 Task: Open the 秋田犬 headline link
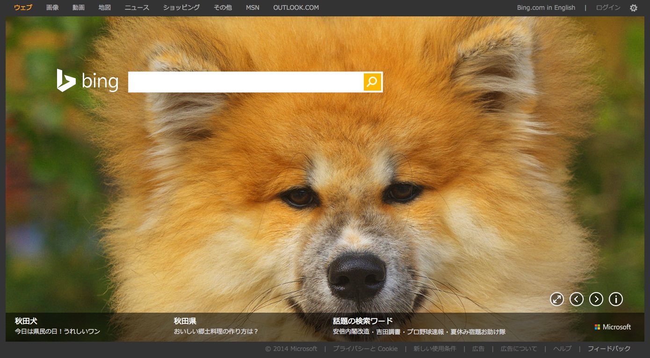pyautogui.click(x=26, y=321)
